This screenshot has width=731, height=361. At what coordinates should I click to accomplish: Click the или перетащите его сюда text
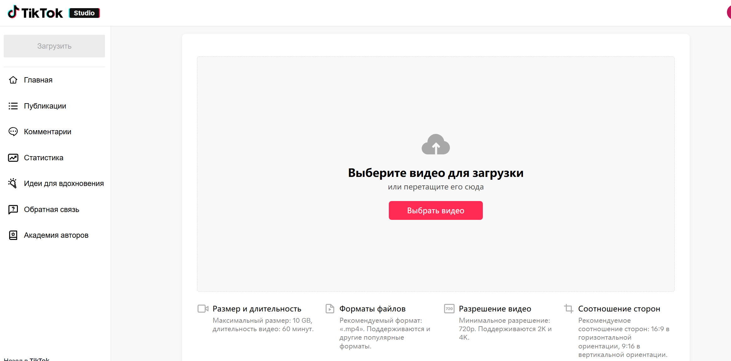(436, 187)
